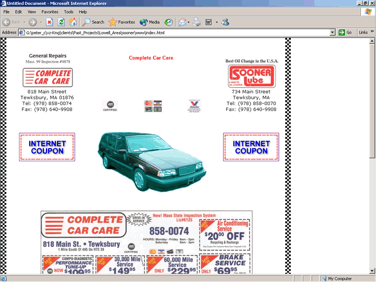The height and width of the screenshot is (282, 376).
Task: Open the right Internet Coupon under Sooner Lube
Action: (x=251, y=147)
